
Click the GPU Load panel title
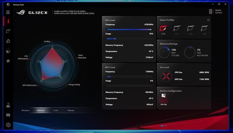pyautogui.click(x=110, y=67)
